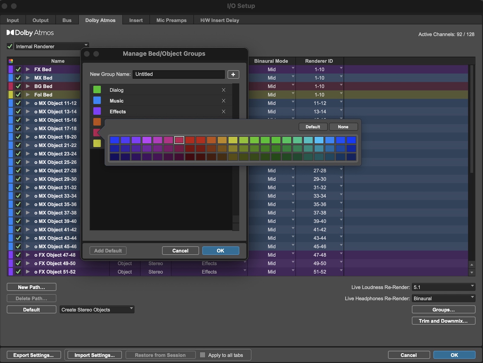
Task: Click the orange group color chip
Action: click(x=97, y=122)
